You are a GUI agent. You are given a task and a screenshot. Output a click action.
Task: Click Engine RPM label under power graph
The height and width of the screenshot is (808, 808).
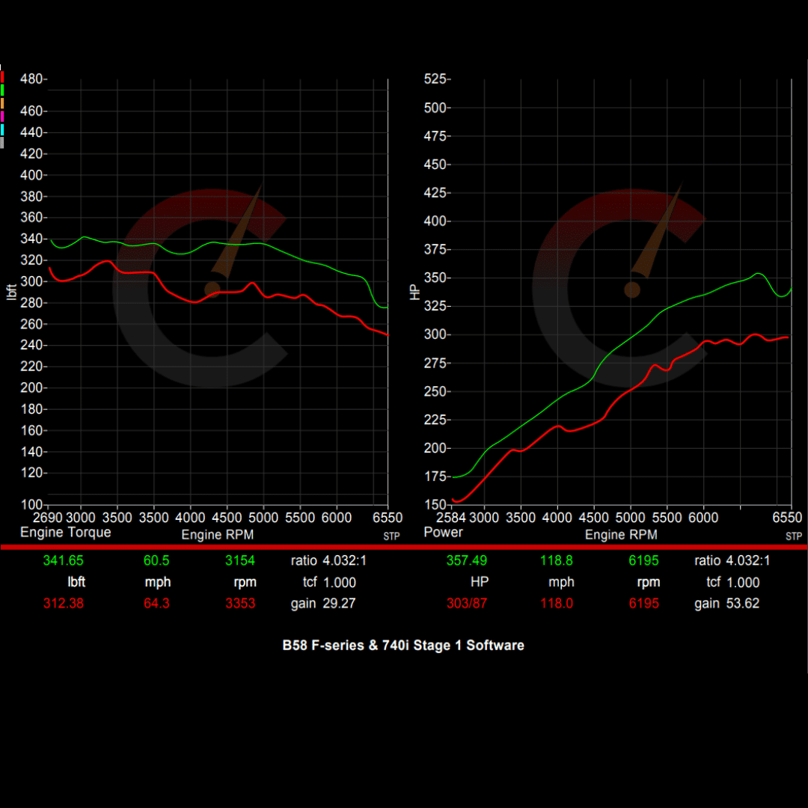click(621, 535)
